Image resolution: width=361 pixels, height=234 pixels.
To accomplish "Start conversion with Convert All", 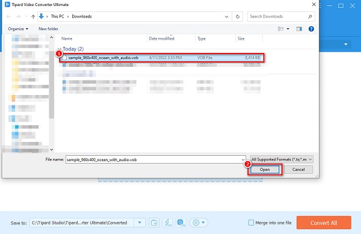I will [324, 223].
